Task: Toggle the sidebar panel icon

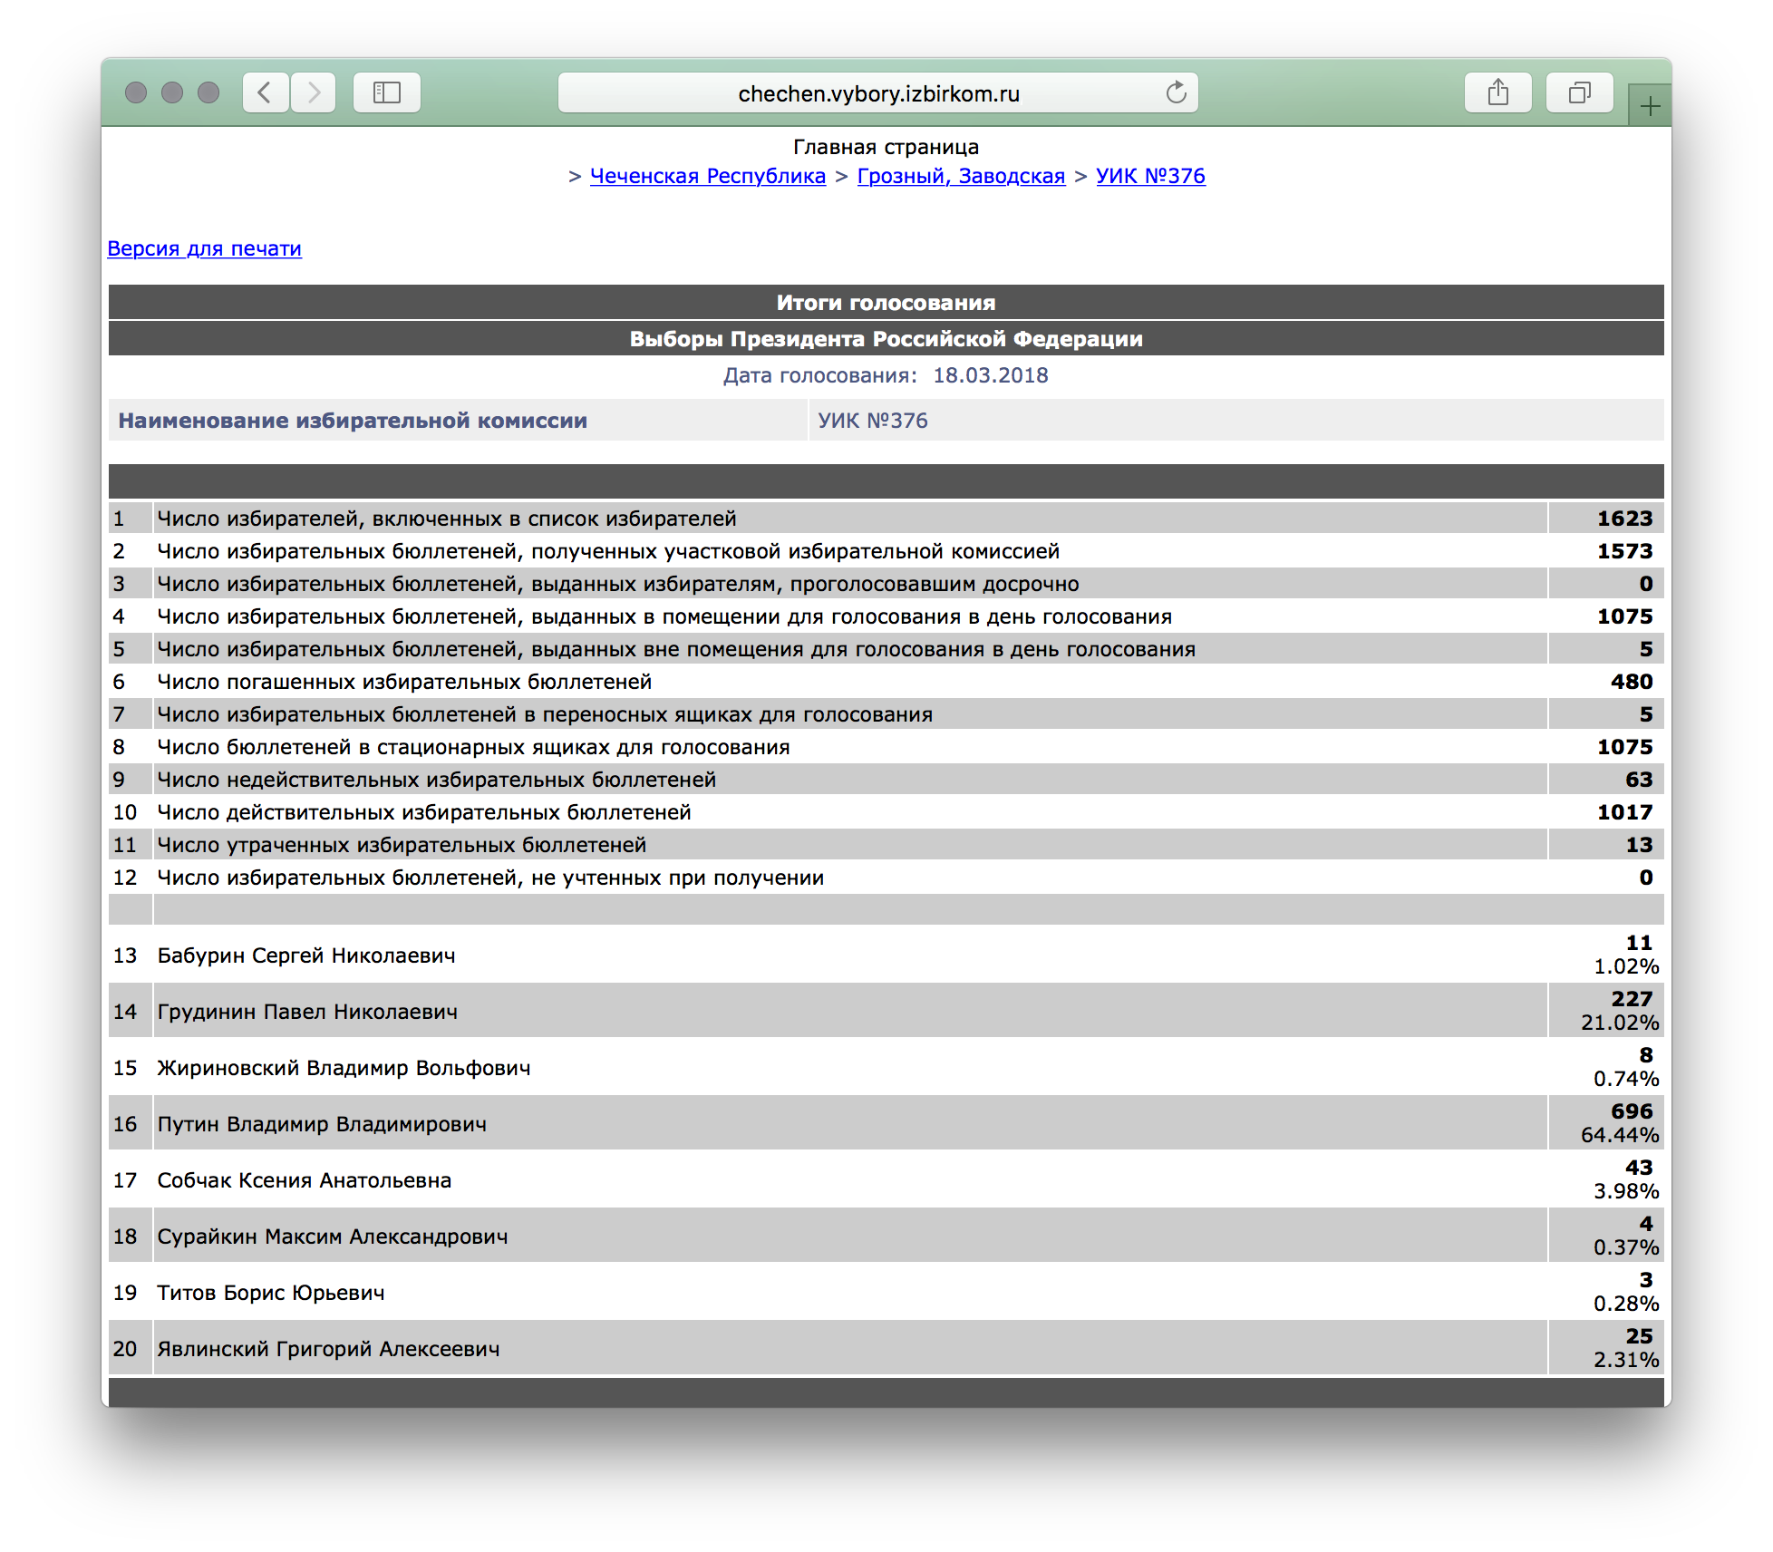Action: tap(387, 92)
